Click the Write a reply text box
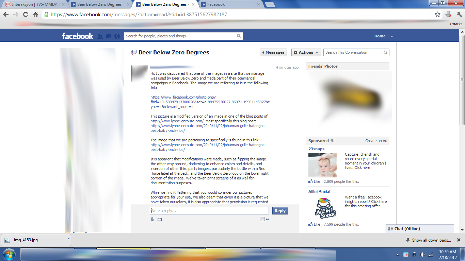The image size is (465, 261). click(x=209, y=211)
